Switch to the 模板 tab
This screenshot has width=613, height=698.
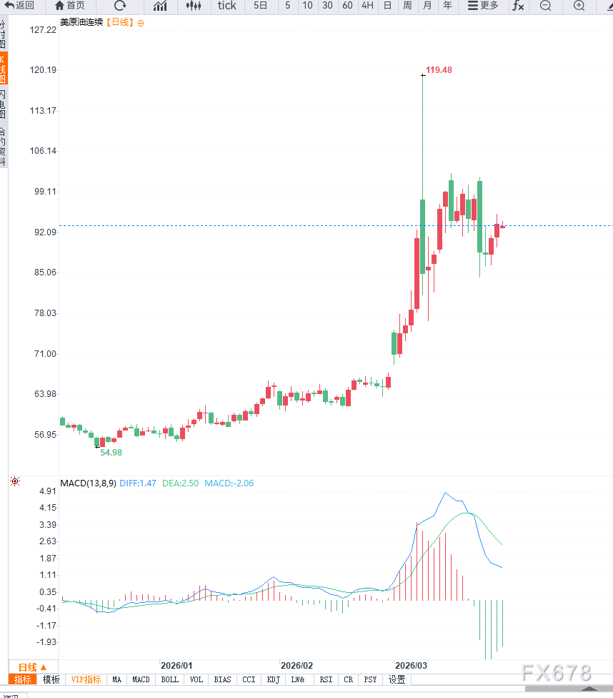pyautogui.click(x=51, y=679)
